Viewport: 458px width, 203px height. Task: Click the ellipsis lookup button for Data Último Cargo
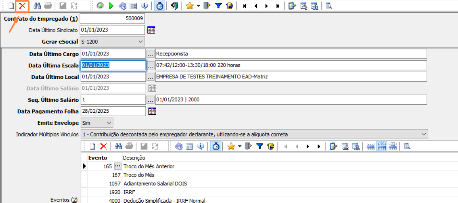coord(151,54)
